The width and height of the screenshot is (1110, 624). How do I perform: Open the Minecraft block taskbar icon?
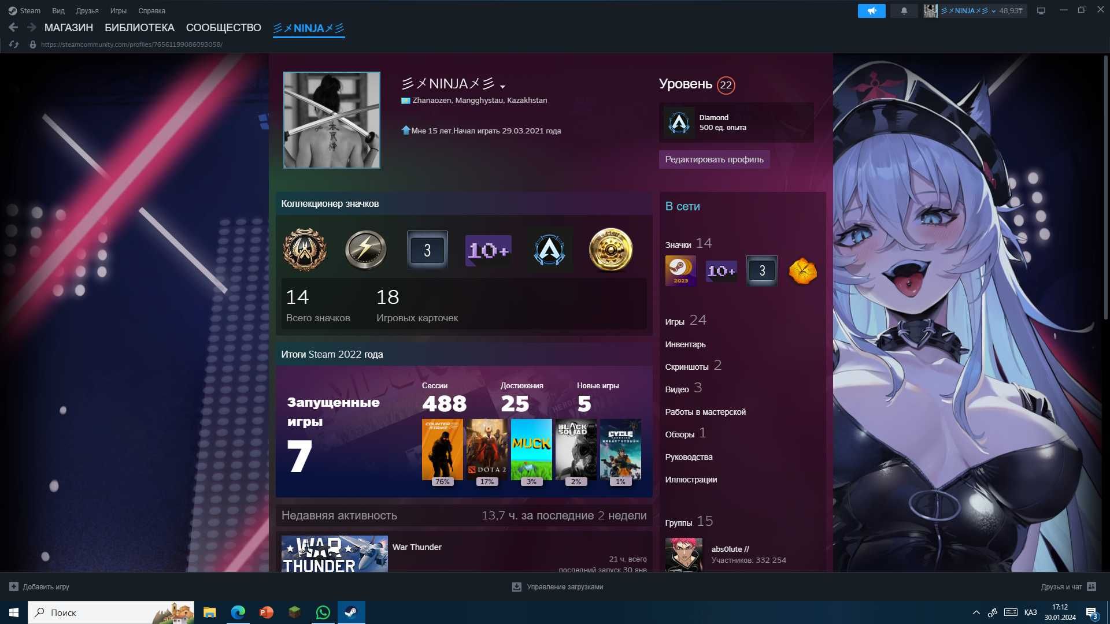pos(294,612)
